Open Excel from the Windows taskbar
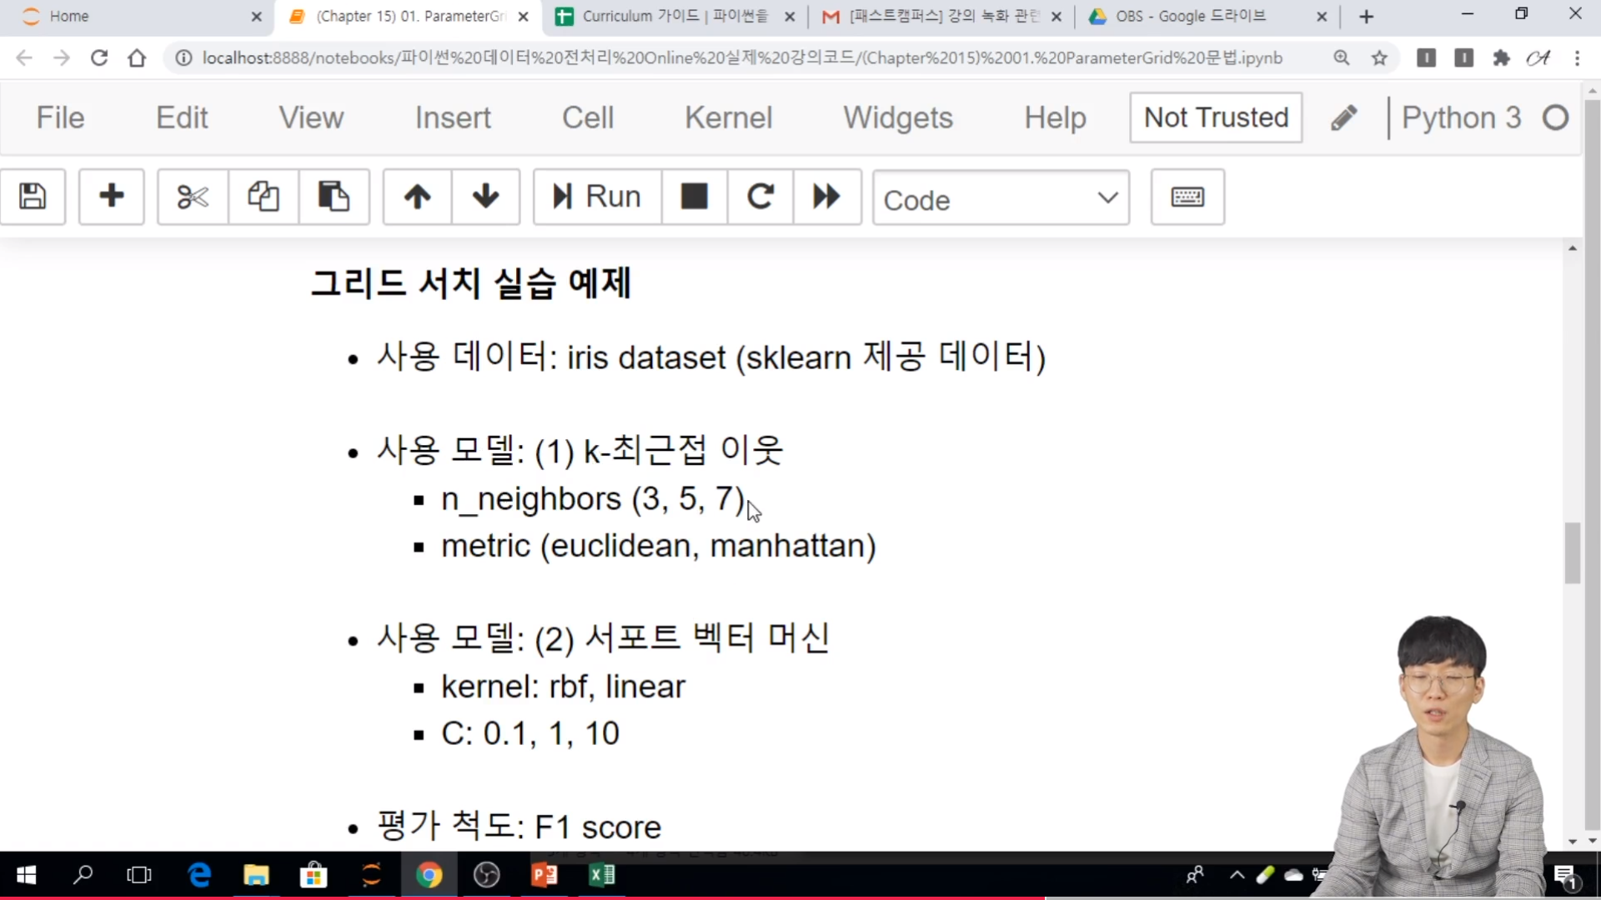 (602, 875)
